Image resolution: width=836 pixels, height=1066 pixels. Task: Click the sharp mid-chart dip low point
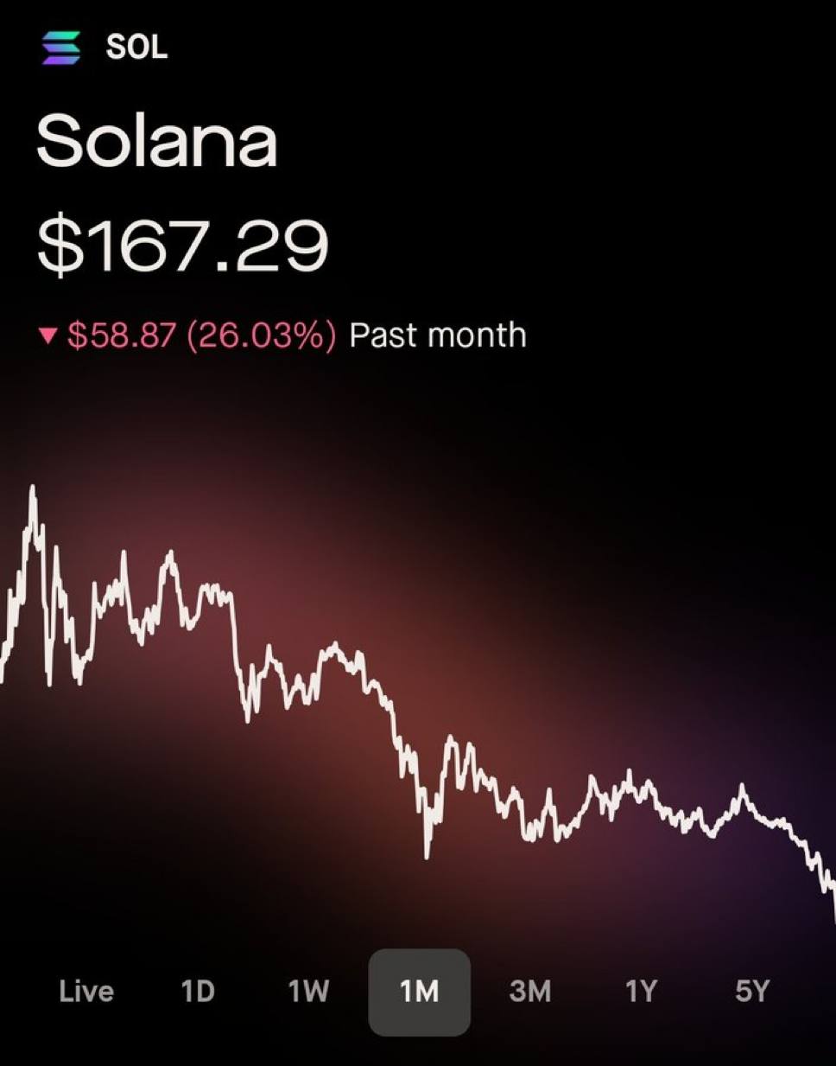pos(427,854)
